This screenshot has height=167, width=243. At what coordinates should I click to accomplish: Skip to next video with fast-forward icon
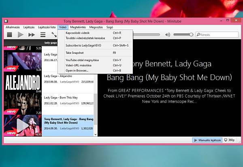click(x=32, y=34)
